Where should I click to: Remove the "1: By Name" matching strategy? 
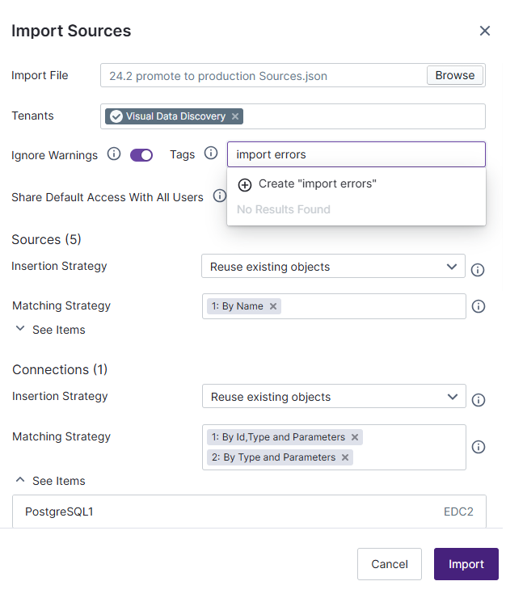(x=273, y=306)
